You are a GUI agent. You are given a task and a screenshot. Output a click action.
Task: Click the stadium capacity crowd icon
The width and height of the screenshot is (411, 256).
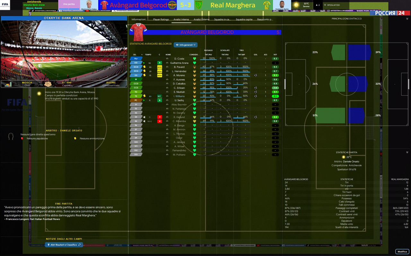pos(48,84)
